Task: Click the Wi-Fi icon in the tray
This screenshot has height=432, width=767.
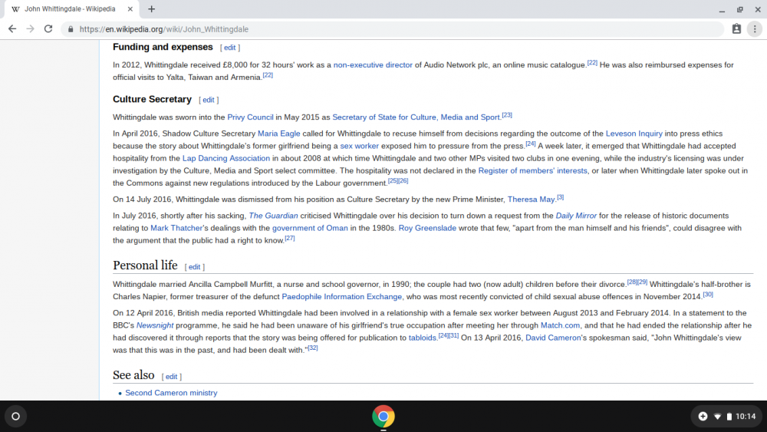Action: [x=717, y=417]
